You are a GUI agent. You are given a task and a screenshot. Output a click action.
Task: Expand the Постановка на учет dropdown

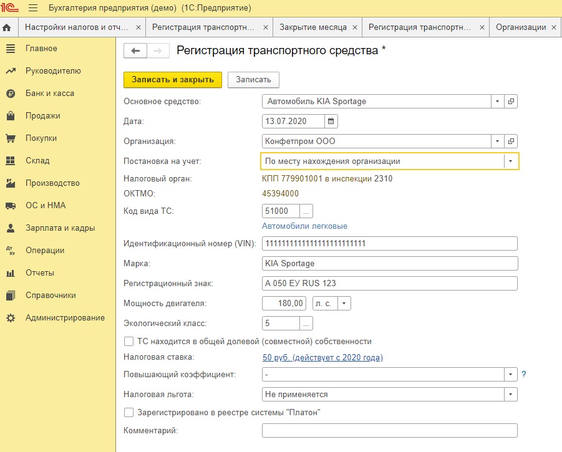click(511, 161)
